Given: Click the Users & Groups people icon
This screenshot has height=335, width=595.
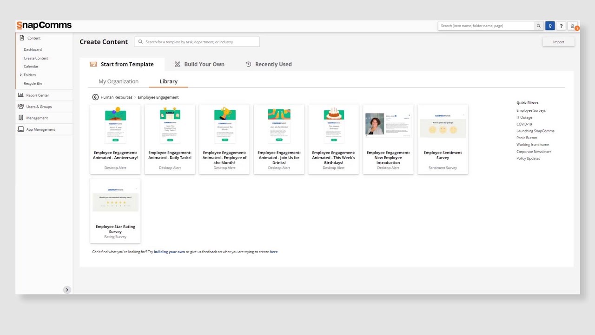Looking at the screenshot, I should tap(21, 107).
